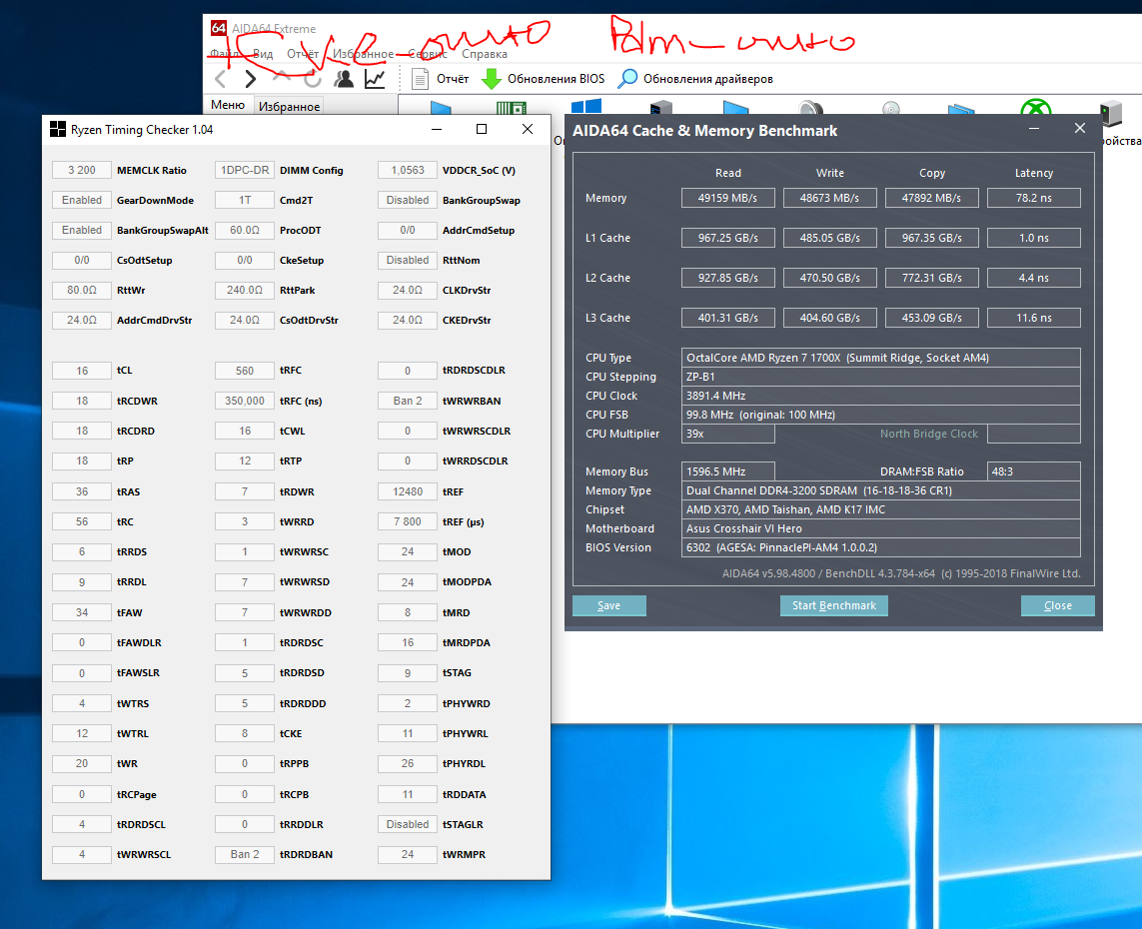Click the Memory Type Dual Channel DDR4-3200 field

880,490
